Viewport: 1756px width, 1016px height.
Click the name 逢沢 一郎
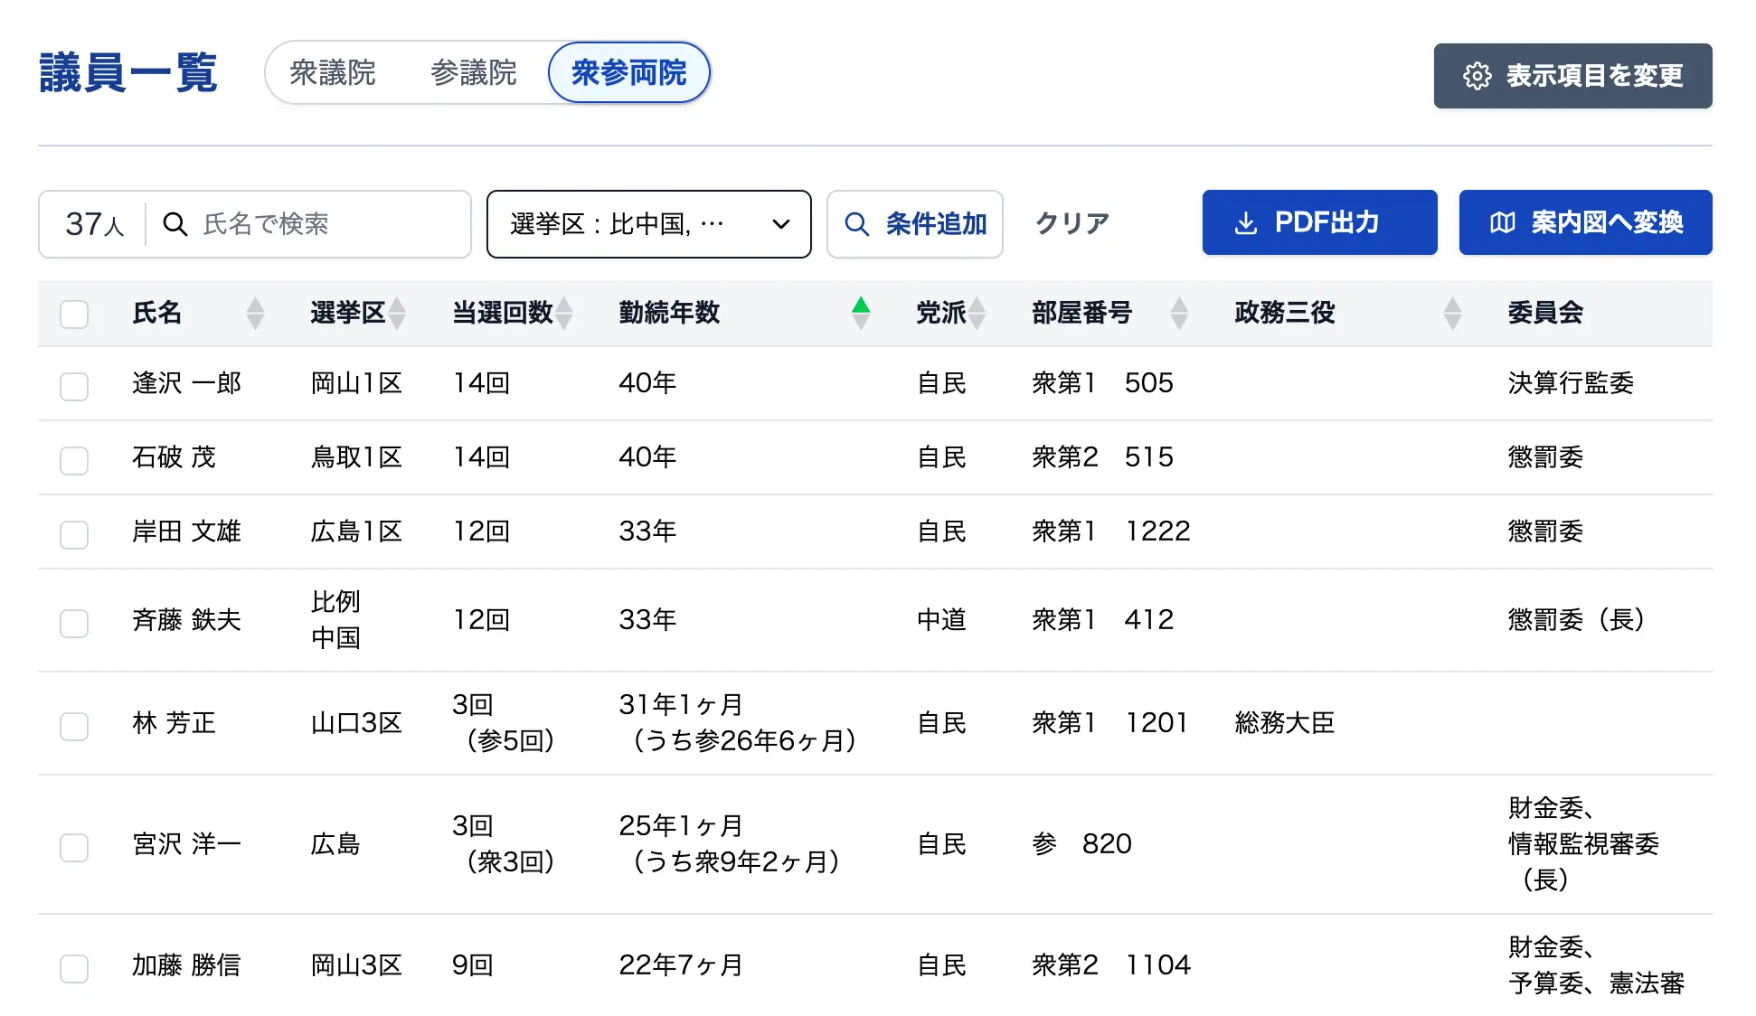[x=186, y=383]
